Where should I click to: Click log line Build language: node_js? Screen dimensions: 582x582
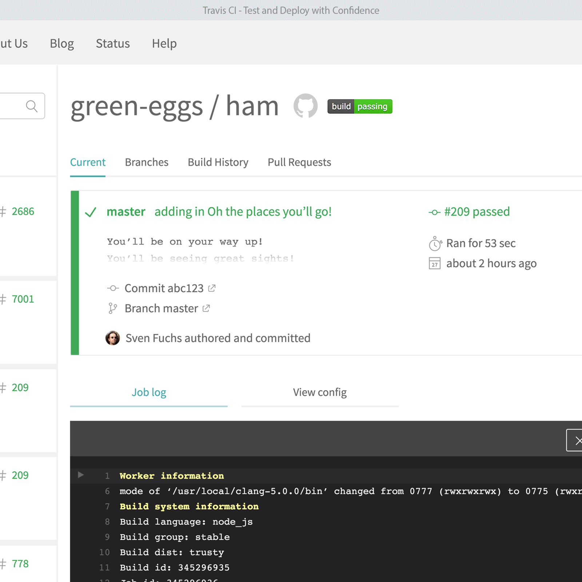point(186,522)
